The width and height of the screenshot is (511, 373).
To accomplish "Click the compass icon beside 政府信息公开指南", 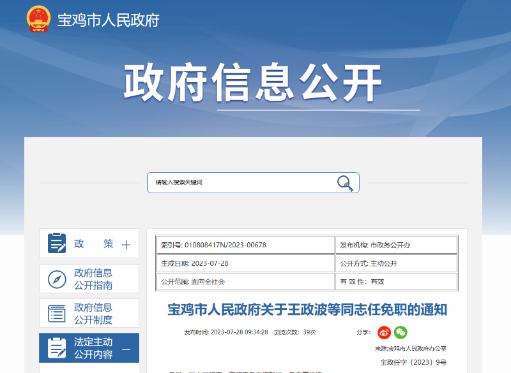I will click(x=58, y=279).
